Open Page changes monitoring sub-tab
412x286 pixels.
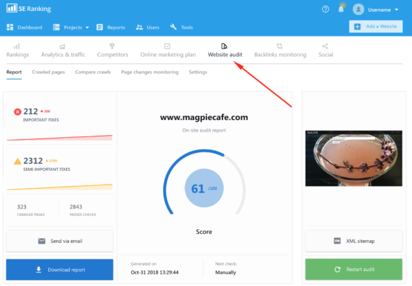[x=150, y=72]
